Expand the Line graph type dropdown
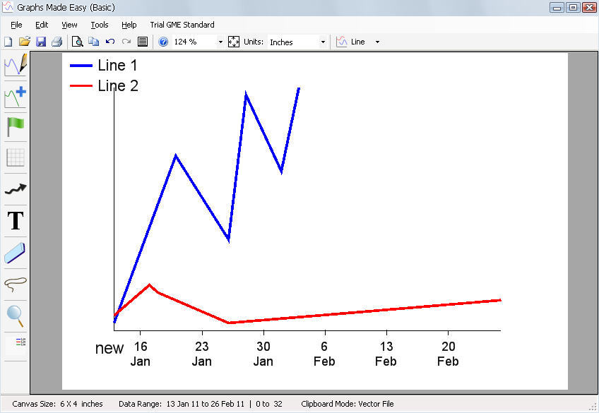The width and height of the screenshot is (599, 413). tap(378, 42)
